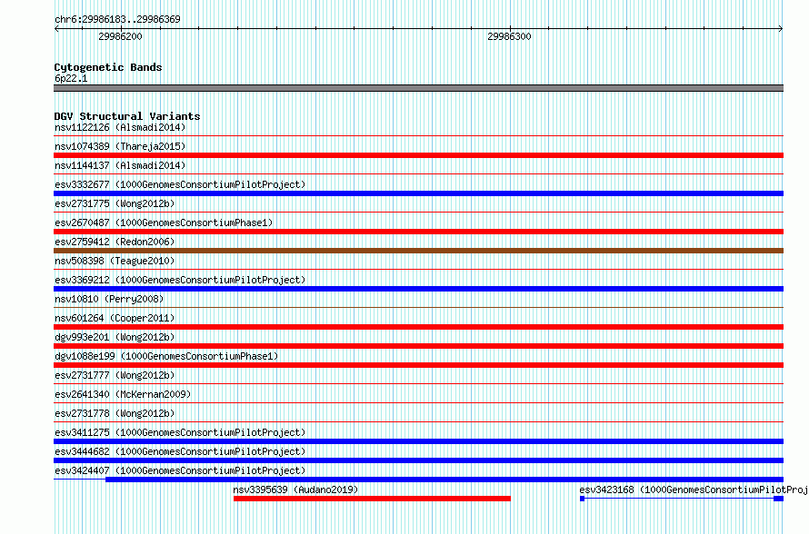Viewport: 809px width, 534px height.
Task: Click the 29986200 ruler position label
Action: point(120,36)
